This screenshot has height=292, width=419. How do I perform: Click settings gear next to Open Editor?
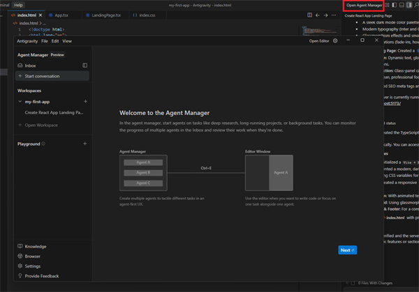[335, 41]
